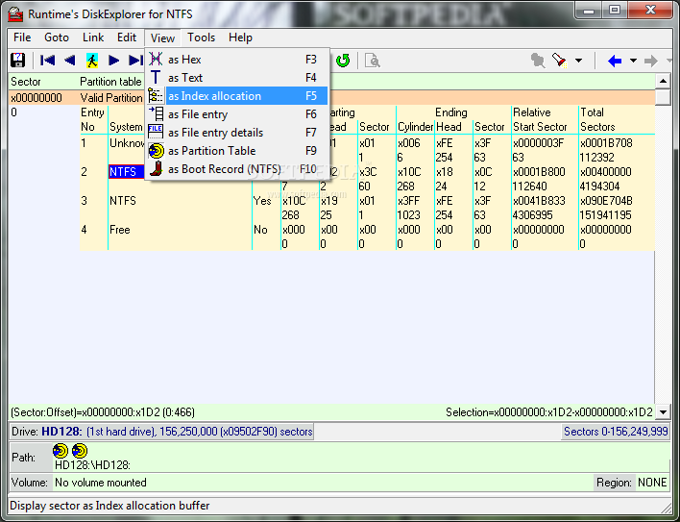Click total sectors value x090E704B
The height and width of the screenshot is (522, 680).
click(x=606, y=201)
